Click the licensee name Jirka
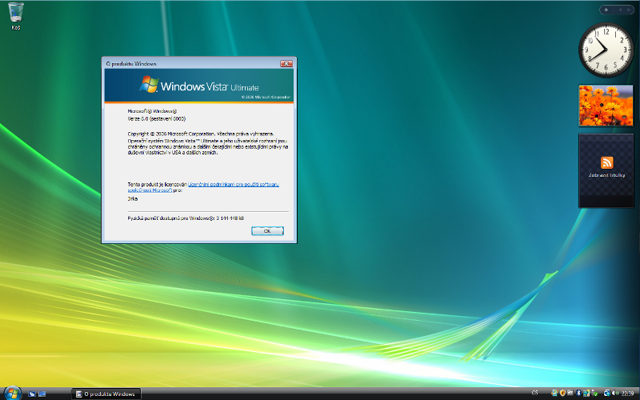640x400 pixels. (133, 198)
